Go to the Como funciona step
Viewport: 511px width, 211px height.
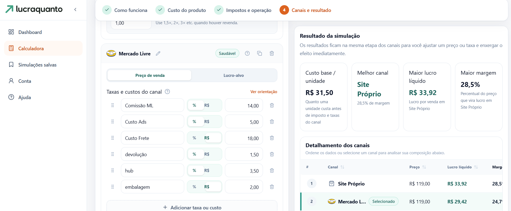125,10
